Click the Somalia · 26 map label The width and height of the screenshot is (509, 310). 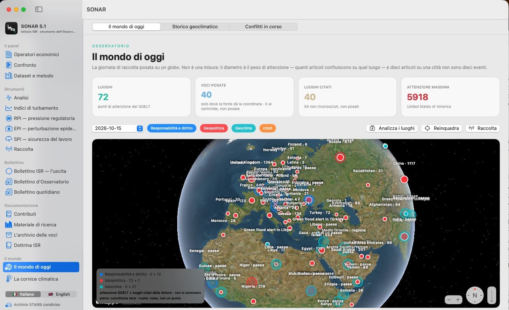point(352,290)
